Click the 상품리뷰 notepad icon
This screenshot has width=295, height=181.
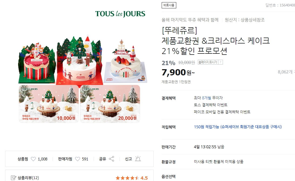click(x=13, y=177)
